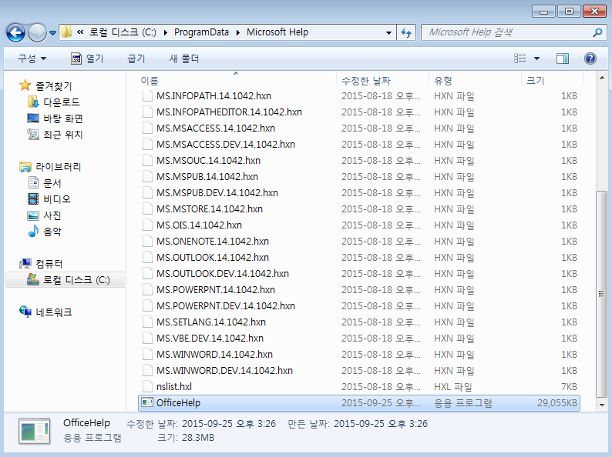
Task: Open the 구성 menu
Action: tap(32, 58)
